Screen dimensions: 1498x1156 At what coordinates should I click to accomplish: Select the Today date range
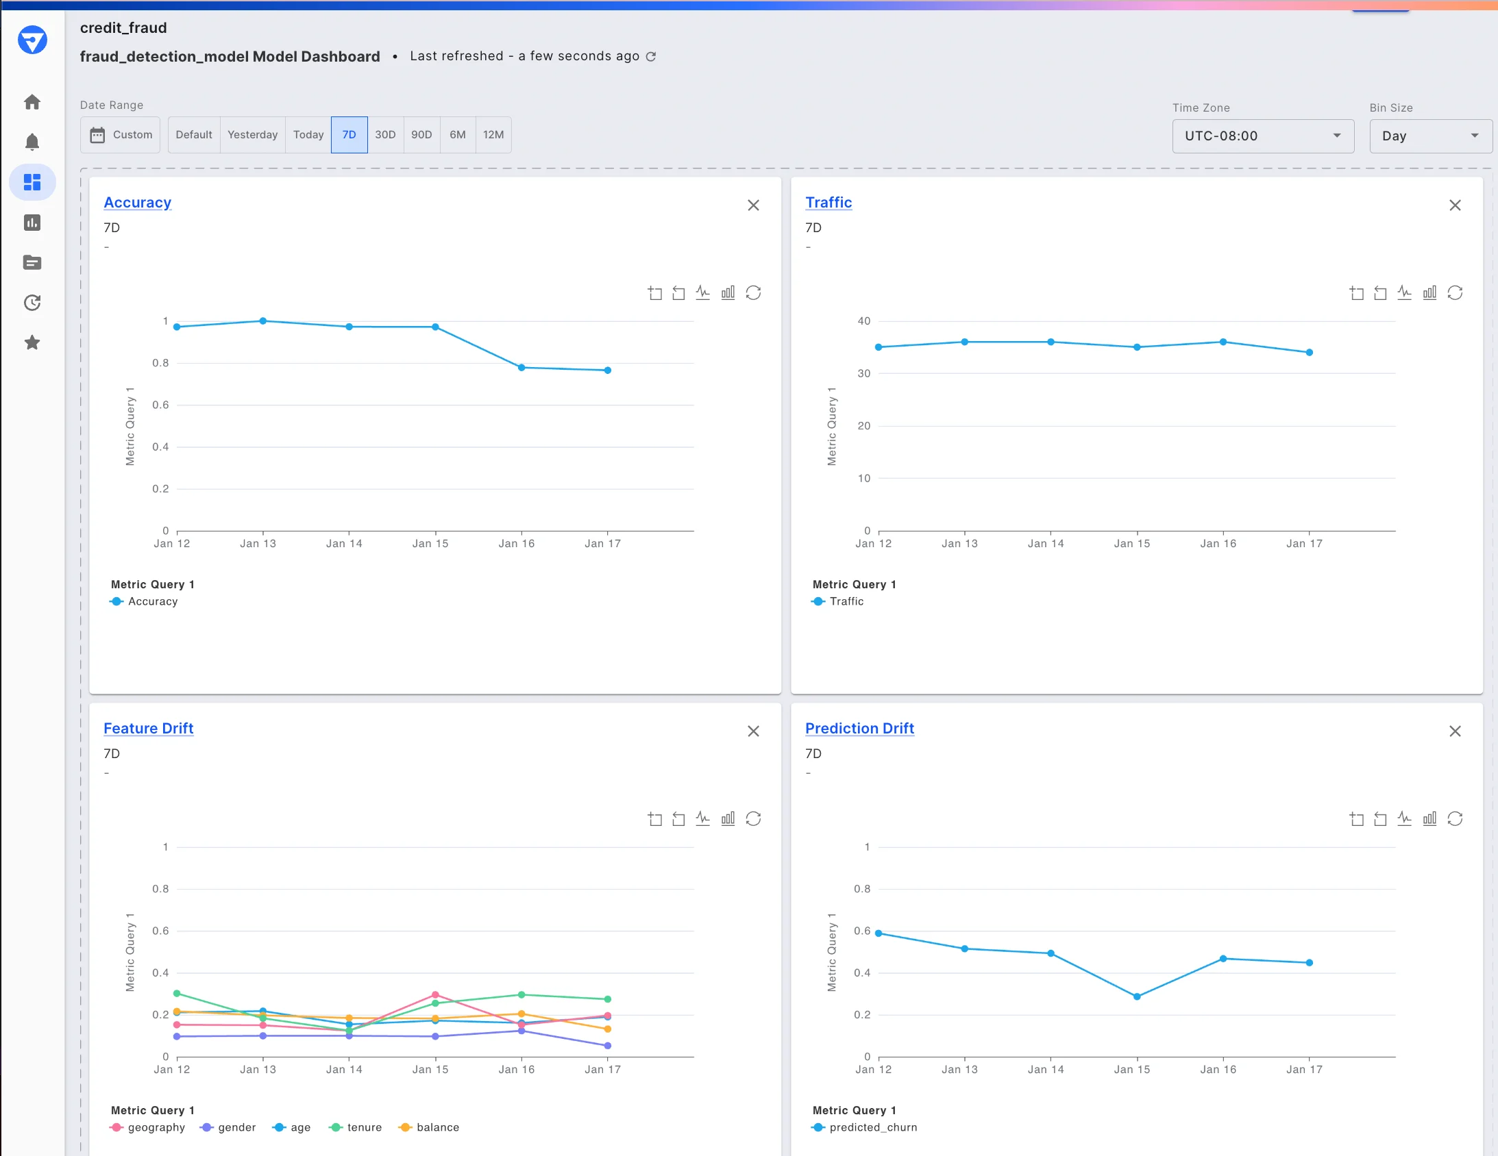click(308, 134)
